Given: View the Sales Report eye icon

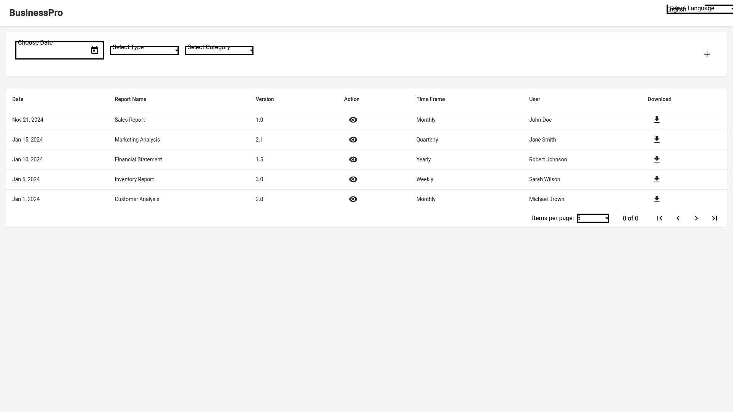Looking at the screenshot, I should point(353,120).
